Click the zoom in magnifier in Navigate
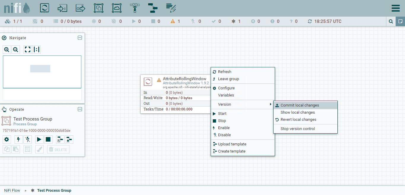This screenshot has width=405, height=195. point(7,50)
